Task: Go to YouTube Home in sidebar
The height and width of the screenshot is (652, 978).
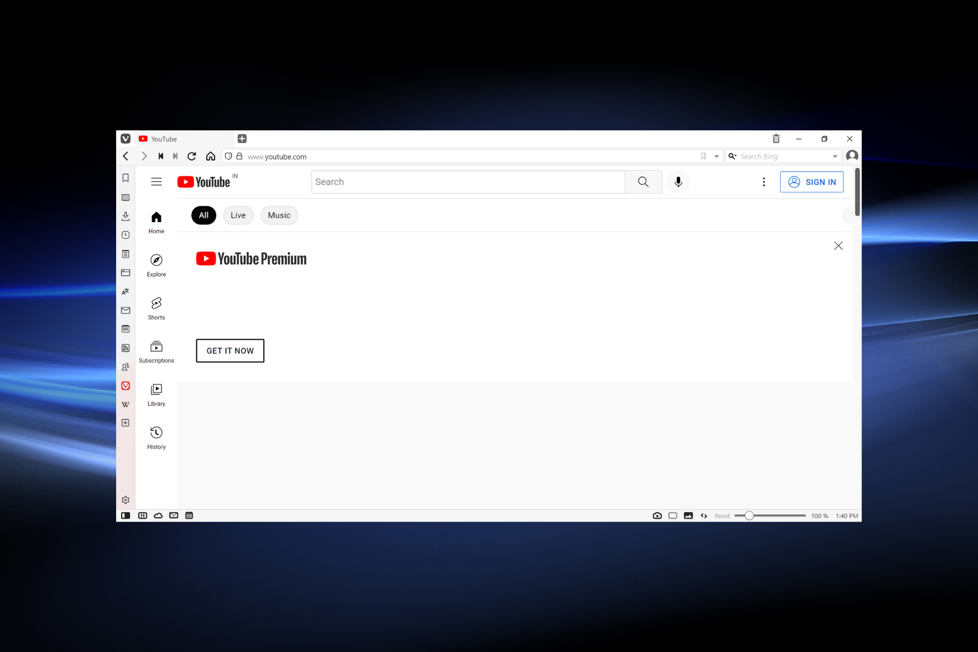Action: point(156,223)
